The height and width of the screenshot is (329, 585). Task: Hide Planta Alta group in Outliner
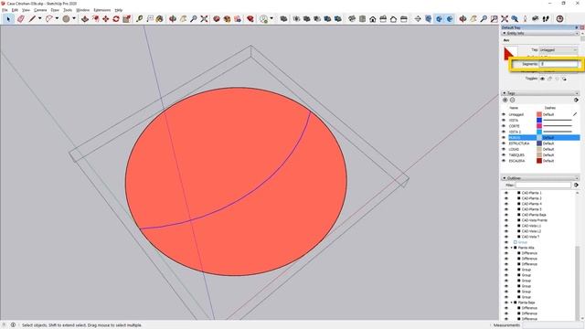[x=506, y=248]
